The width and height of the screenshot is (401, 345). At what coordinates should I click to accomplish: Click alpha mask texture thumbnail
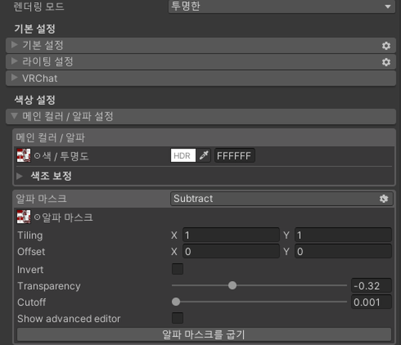pos(23,217)
